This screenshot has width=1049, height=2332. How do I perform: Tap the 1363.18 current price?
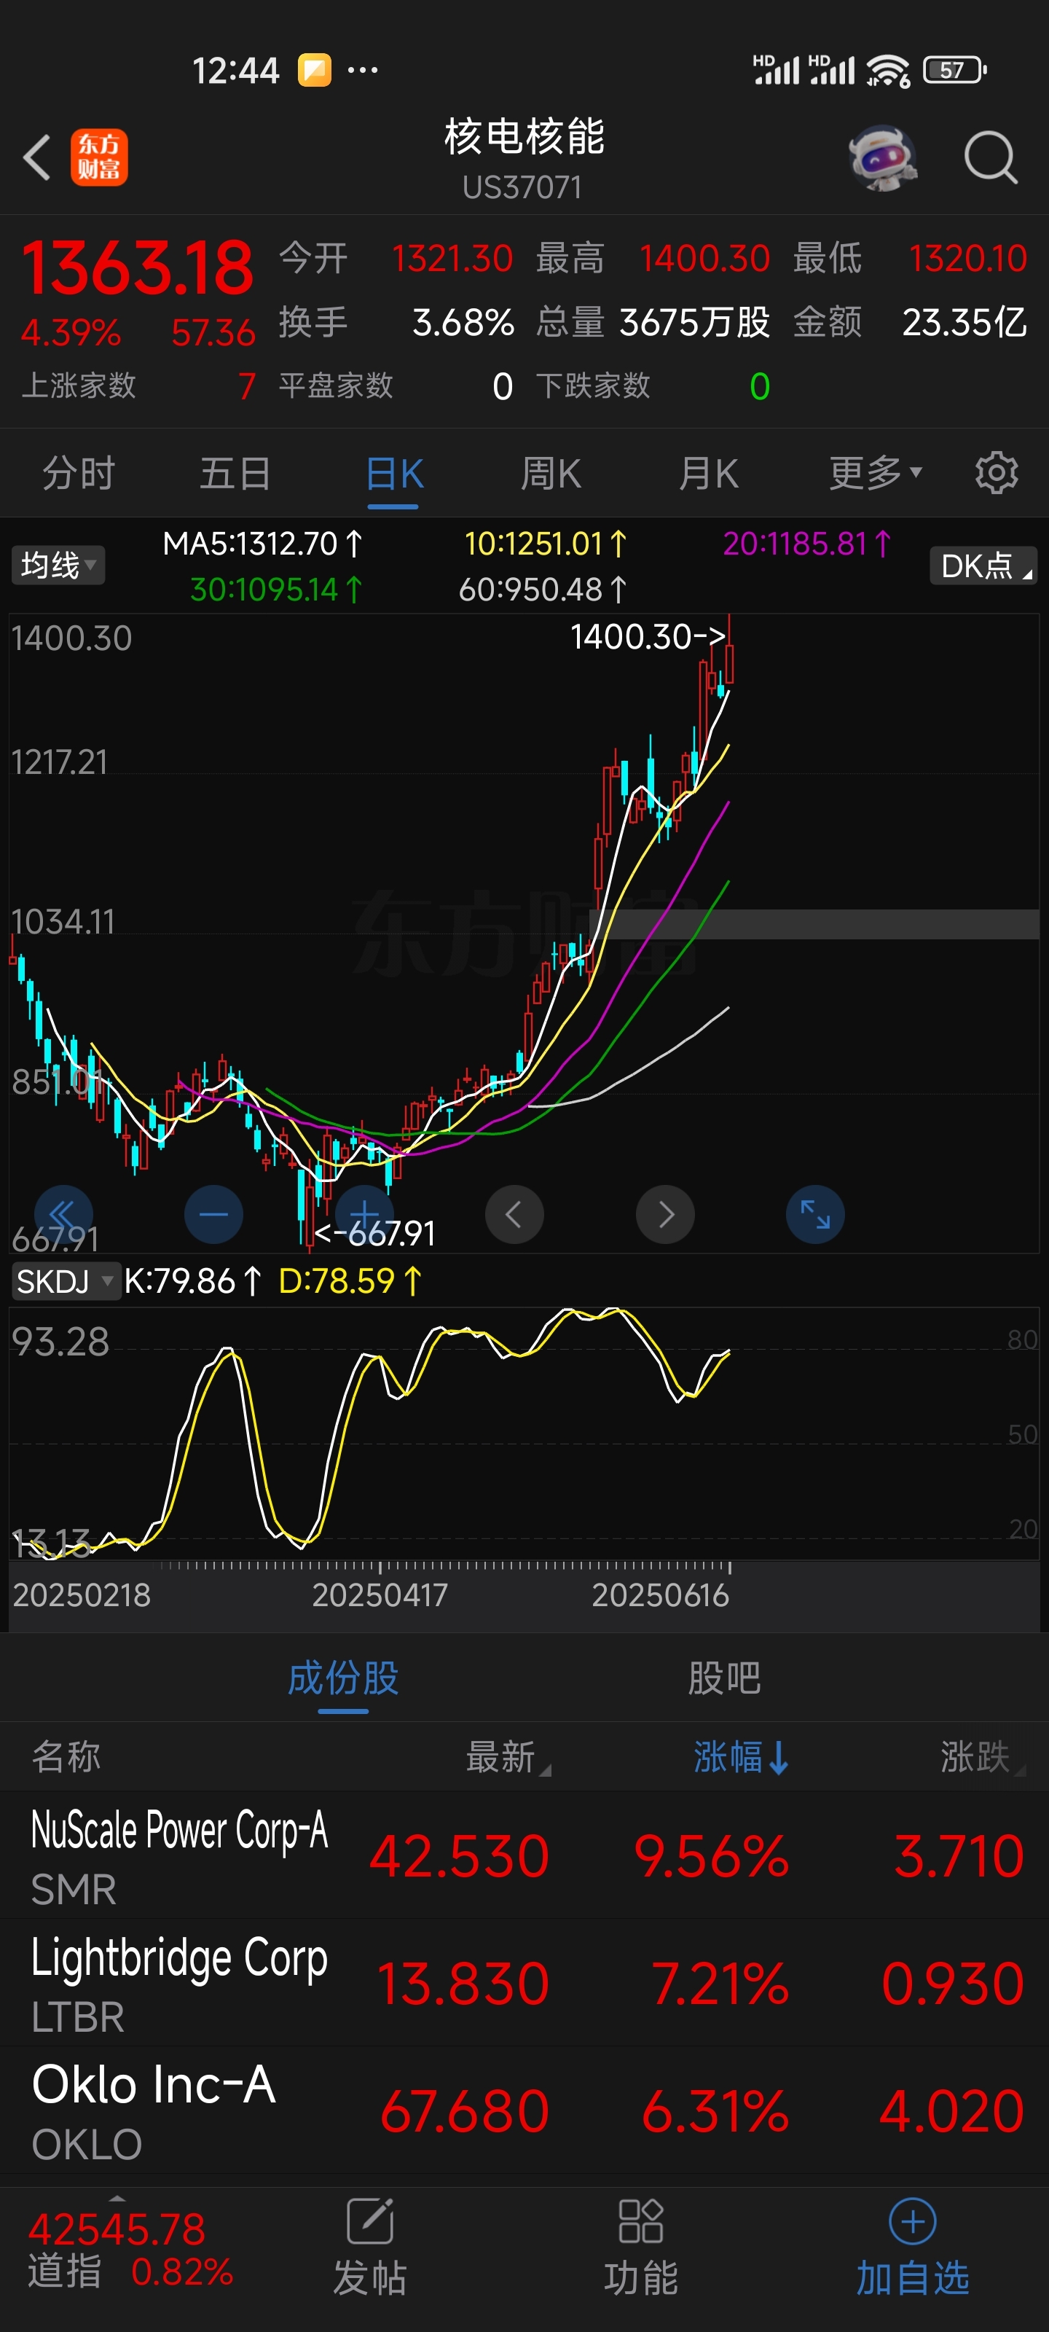coord(138,268)
